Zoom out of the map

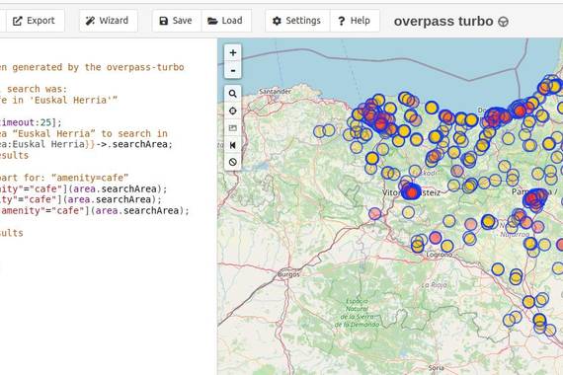pos(233,70)
